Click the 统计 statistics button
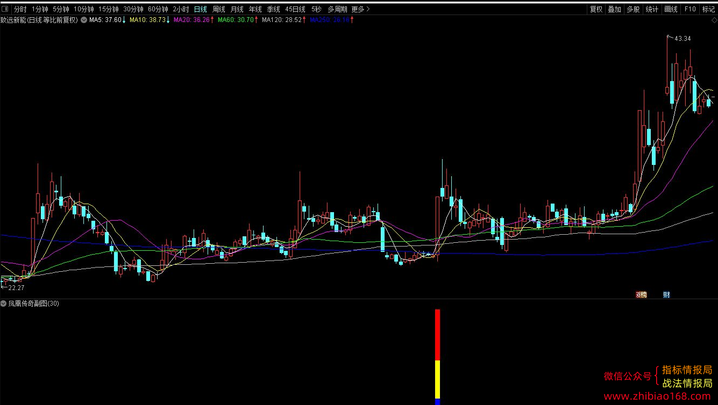The image size is (718, 405). [652, 9]
